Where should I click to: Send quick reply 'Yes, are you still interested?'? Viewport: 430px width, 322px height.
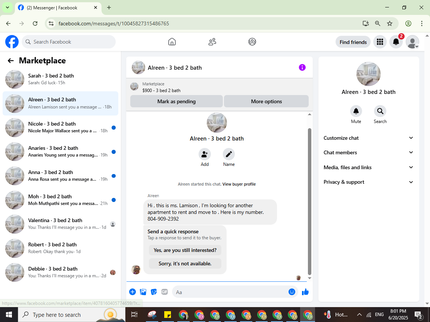(185, 250)
